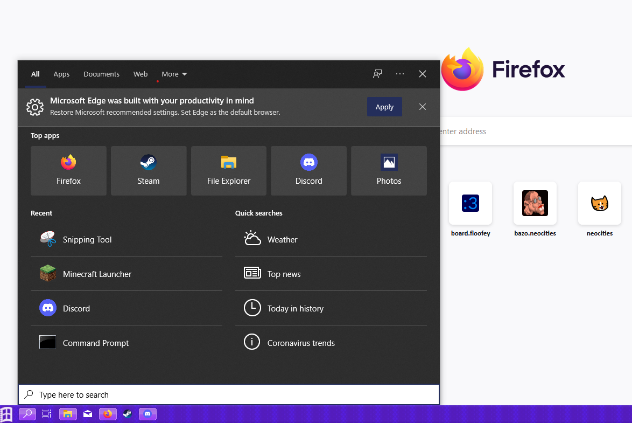Open Photos tile in Top apps
Viewport: 632px width, 423px height.
click(x=389, y=171)
